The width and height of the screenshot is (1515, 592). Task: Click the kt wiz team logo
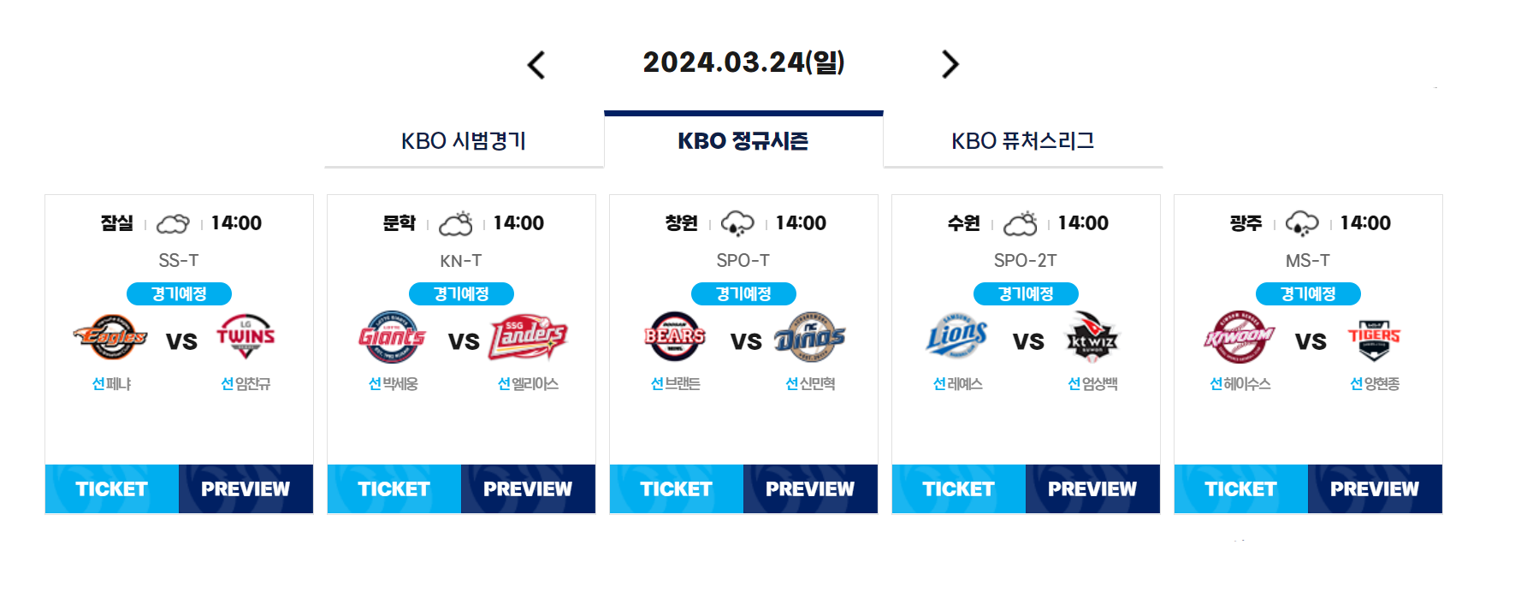click(x=1092, y=337)
